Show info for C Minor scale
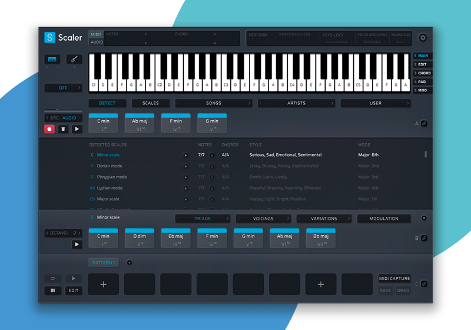Viewport: 471px width, 330px height. (x=212, y=156)
